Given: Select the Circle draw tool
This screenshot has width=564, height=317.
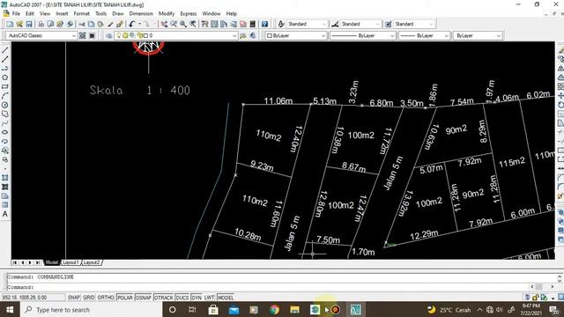Looking at the screenshot, I should tap(5, 105).
